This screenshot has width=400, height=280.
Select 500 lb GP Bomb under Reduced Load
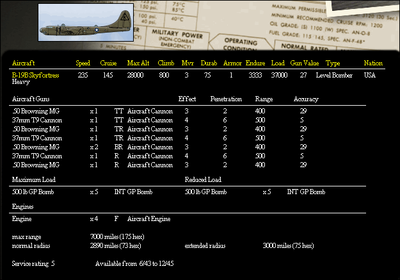(x=205, y=192)
